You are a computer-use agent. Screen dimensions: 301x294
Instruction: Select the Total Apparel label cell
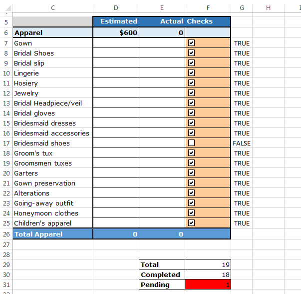point(53,234)
